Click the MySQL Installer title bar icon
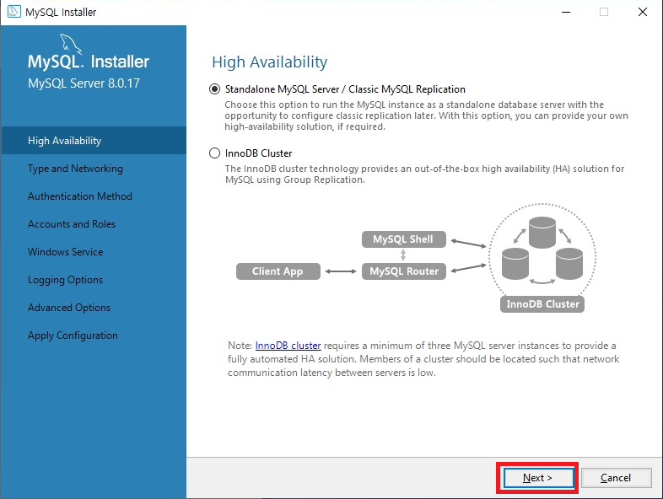663x499 pixels. click(14, 12)
